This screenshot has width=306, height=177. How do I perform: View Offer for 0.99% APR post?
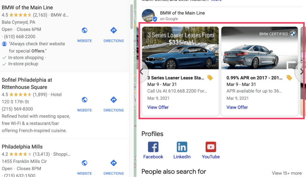pos(237,107)
